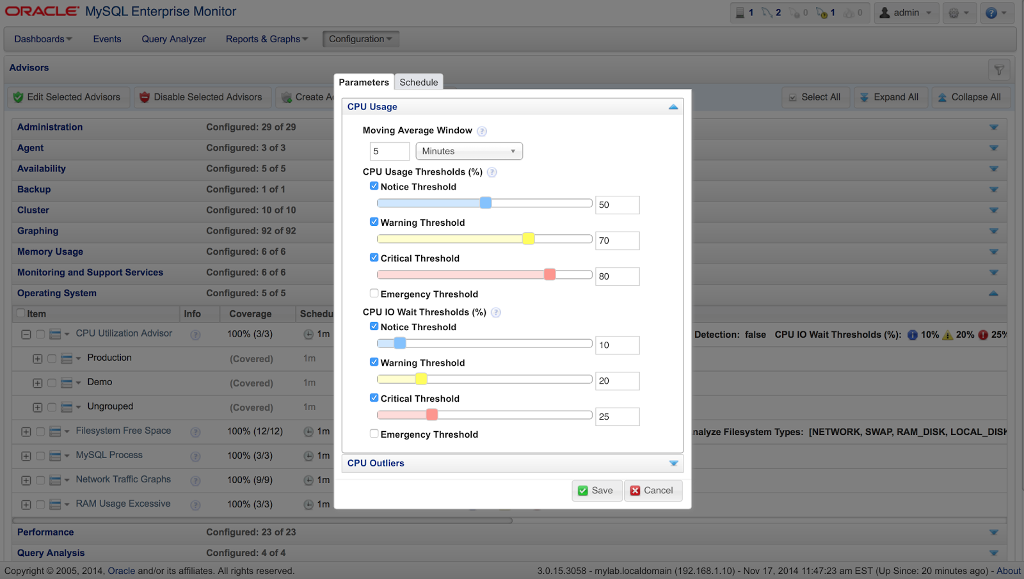Open the Configuration menu
The image size is (1024, 579).
[x=360, y=38]
